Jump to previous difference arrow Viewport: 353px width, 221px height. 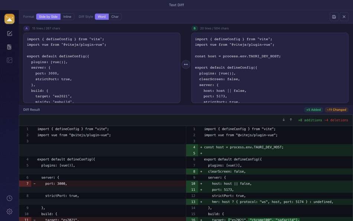tap(291, 120)
